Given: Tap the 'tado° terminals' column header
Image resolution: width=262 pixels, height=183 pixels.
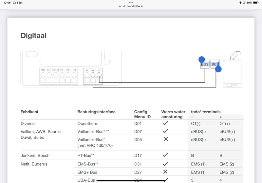Looking at the screenshot, I should point(206,112).
